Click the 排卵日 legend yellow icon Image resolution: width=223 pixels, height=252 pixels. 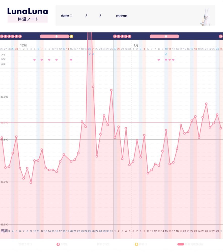136,244
